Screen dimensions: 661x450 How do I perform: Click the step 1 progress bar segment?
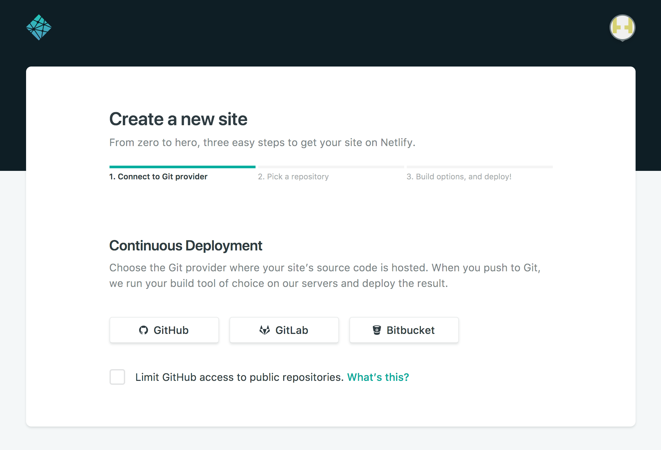pyautogui.click(x=182, y=166)
